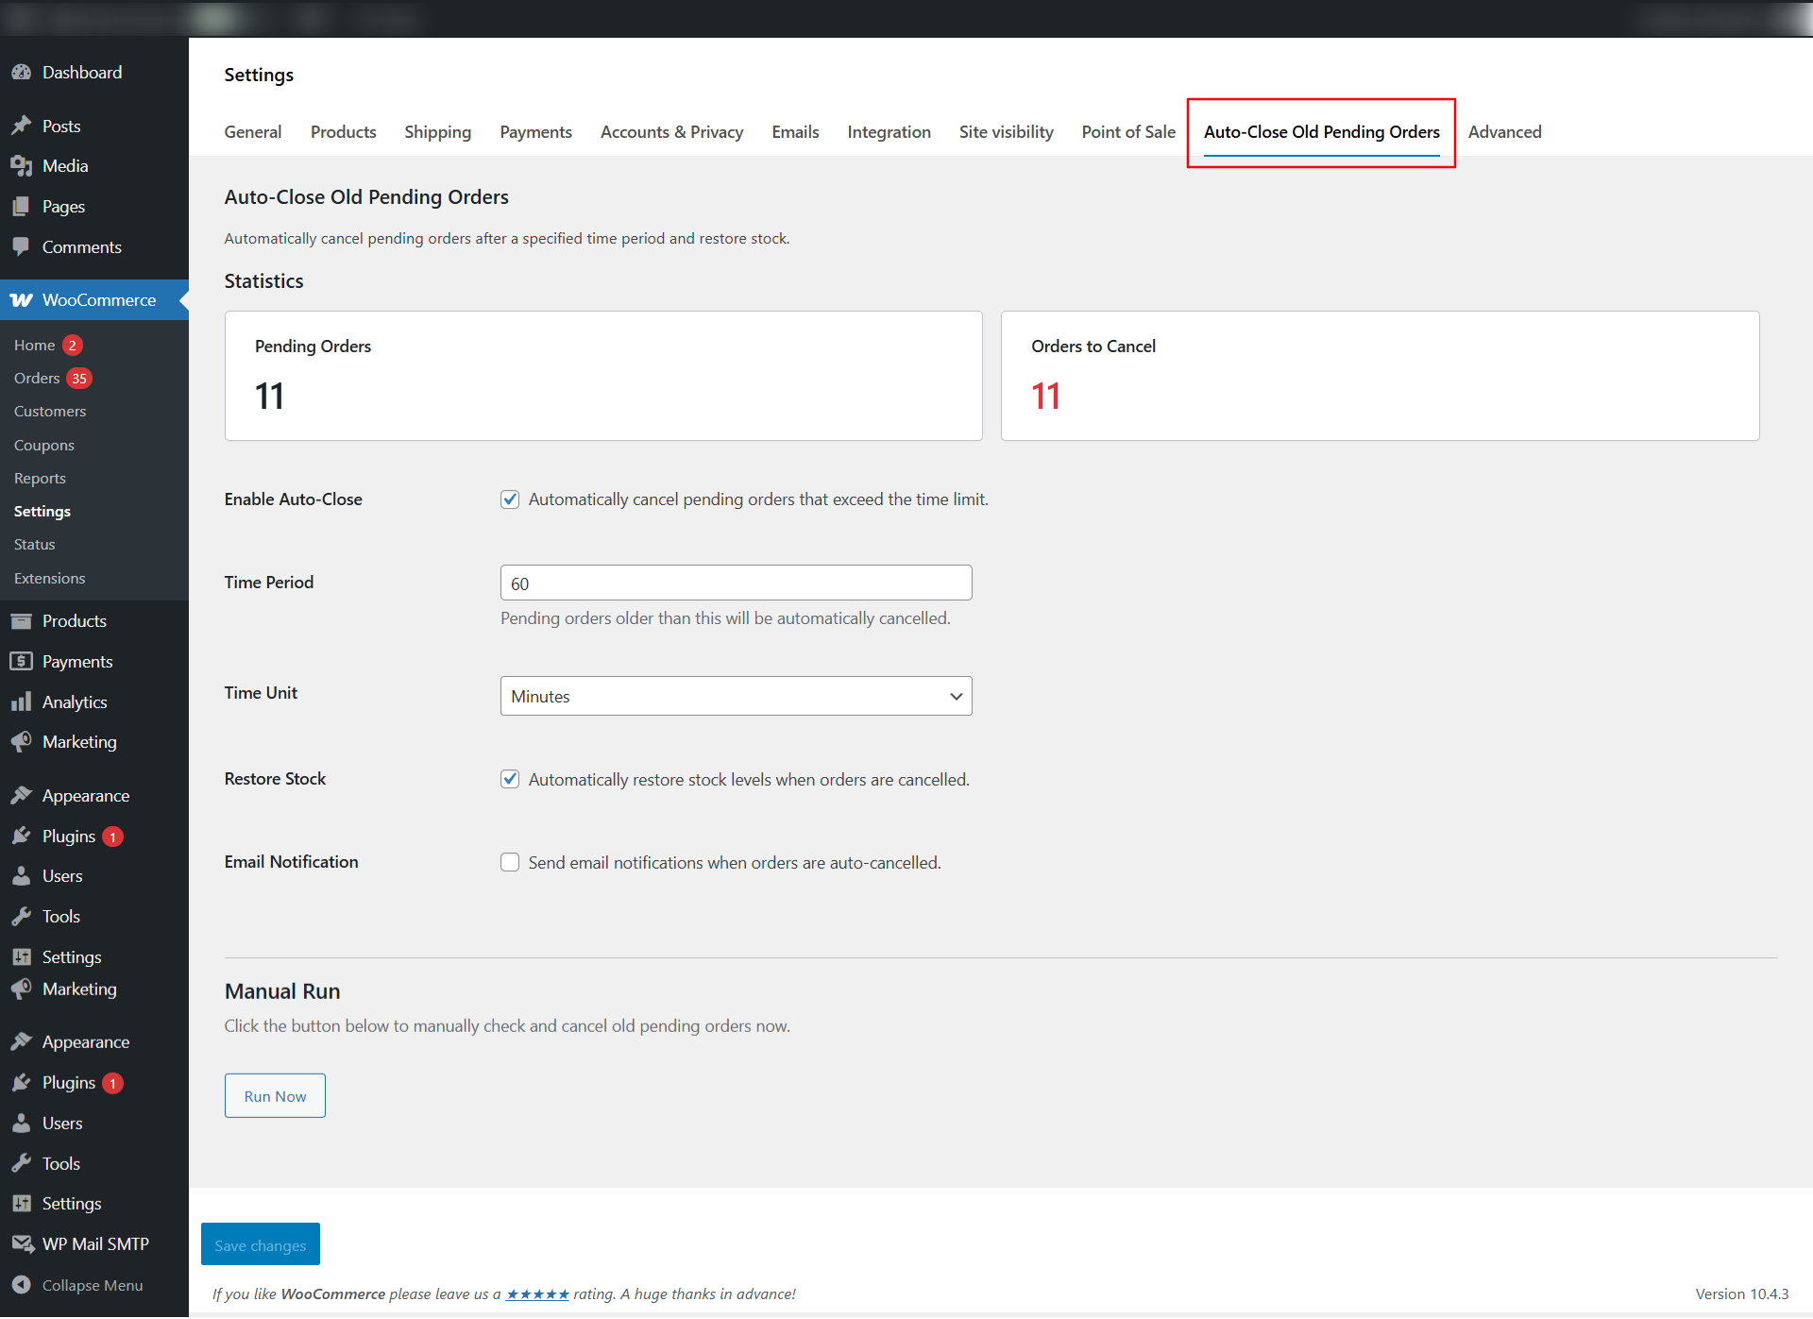Open the Point of Sale tab

1128,132
